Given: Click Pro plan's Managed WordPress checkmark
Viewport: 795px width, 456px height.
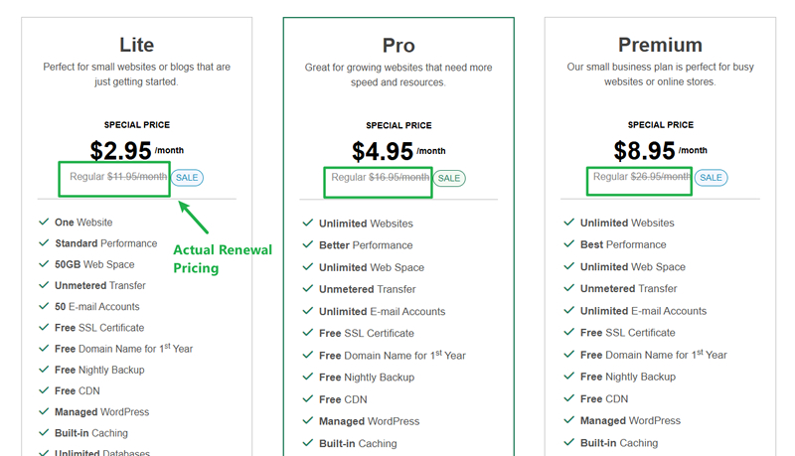Looking at the screenshot, I should pos(306,421).
